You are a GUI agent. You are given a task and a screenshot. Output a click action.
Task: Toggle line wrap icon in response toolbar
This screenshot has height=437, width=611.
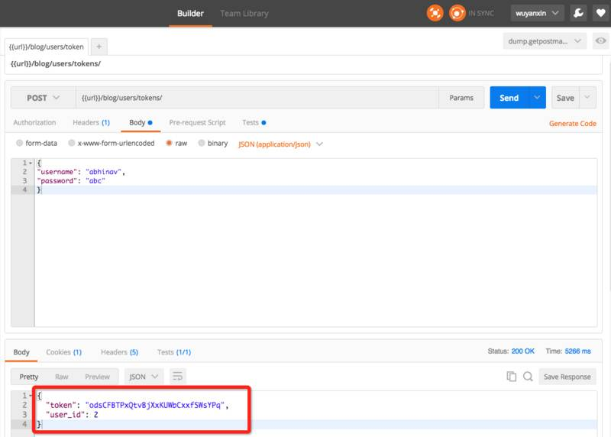[178, 377]
